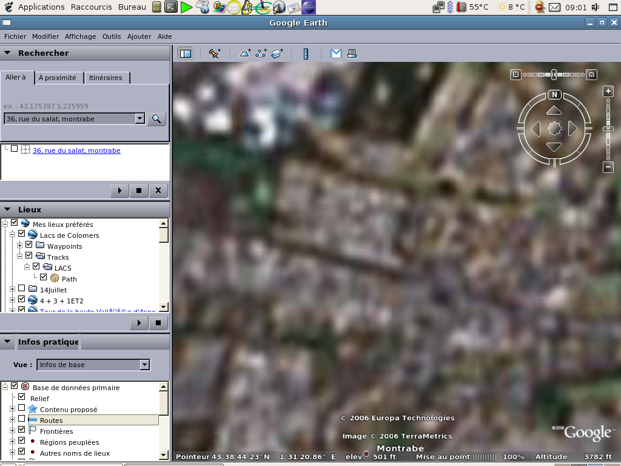Adjust the tilt slider handle
The image size is (621, 466).
554,75
